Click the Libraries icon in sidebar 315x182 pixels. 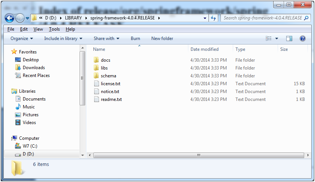[14, 91]
